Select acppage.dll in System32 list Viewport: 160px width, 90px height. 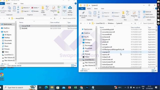[127, 52]
